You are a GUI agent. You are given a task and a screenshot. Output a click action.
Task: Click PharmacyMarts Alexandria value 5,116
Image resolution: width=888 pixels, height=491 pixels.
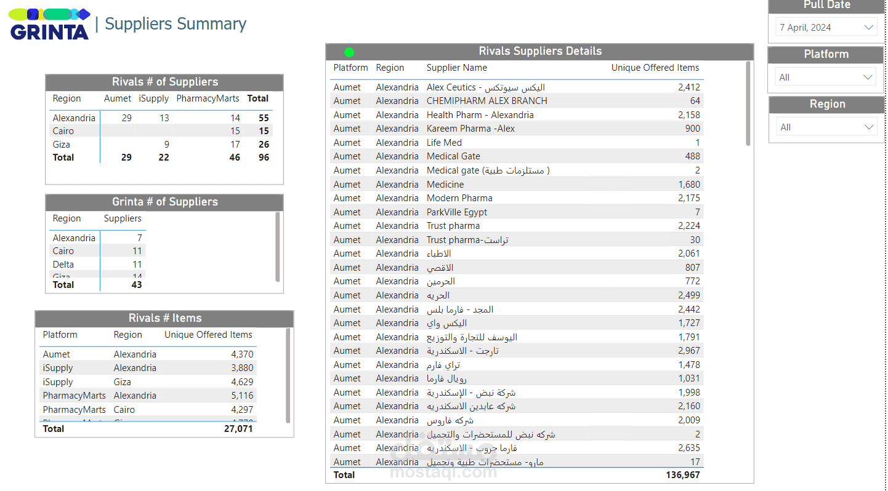pos(241,395)
